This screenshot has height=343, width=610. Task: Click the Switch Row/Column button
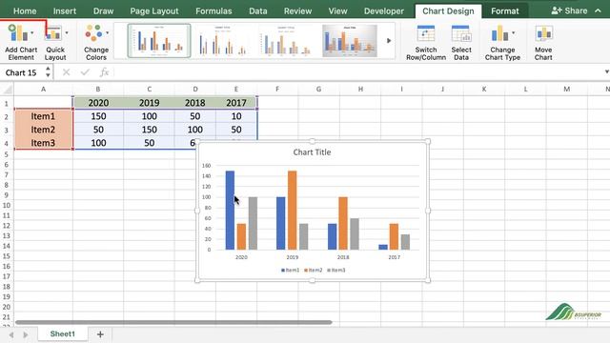[x=426, y=42]
